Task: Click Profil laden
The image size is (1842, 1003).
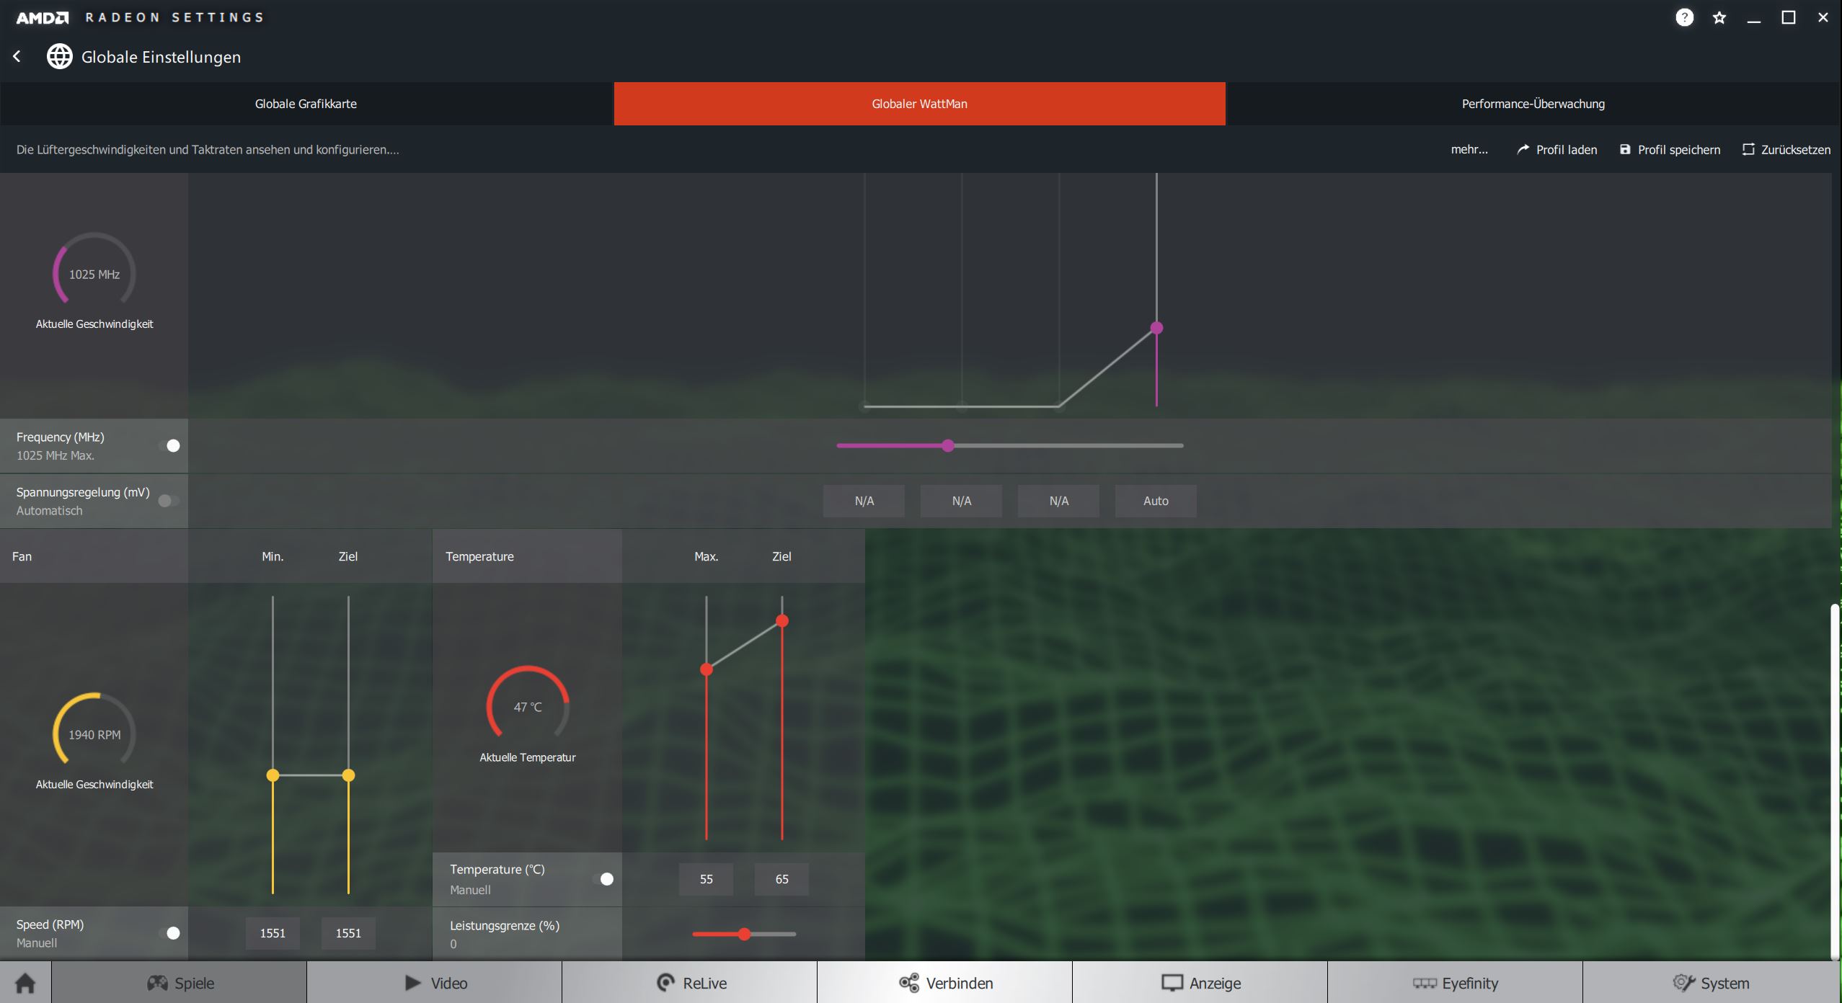Action: pos(1557,150)
